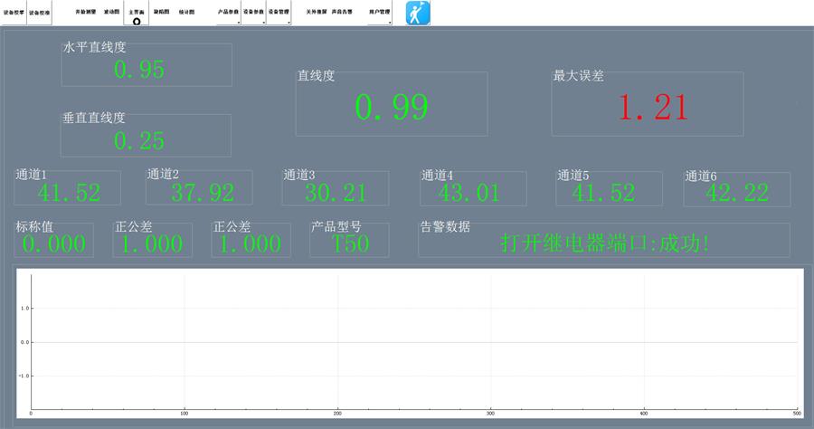This screenshot has width=814, height=429.
Task: Click the 关外推屏 toolbar option
Action: click(x=316, y=13)
